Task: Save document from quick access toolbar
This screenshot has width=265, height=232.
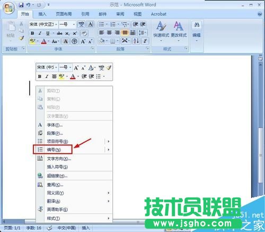Action: pos(21,5)
